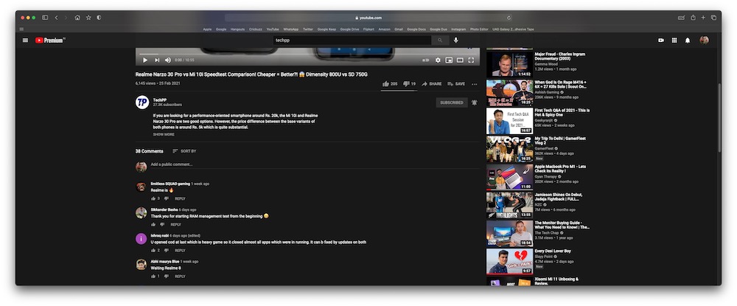Image resolution: width=737 pixels, height=306 pixels.
Task: Open the SORT BY comments dropdown
Action: pyautogui.click(x=184, y=151)
